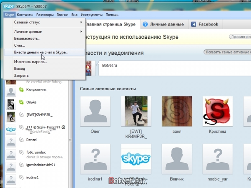Click Denzel's question-mark avatar

(11, 142)
